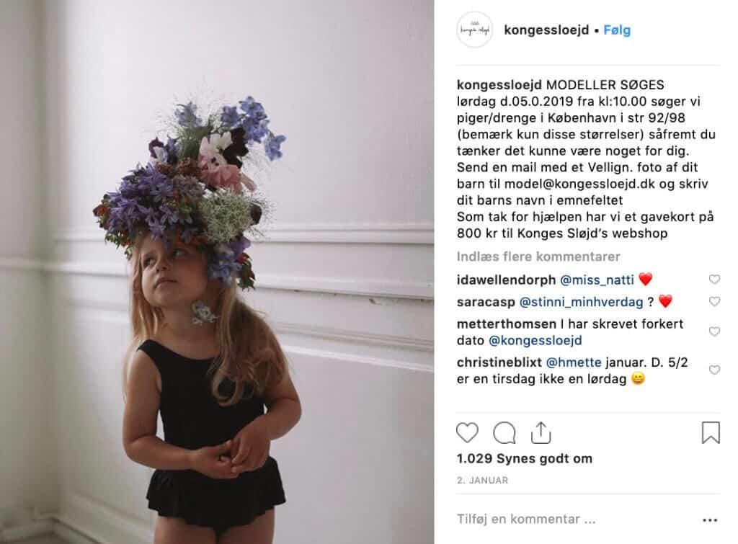View the 1.029 Synes godt om likes list
This screenshot has height=544, width=738.
[525, 458]
